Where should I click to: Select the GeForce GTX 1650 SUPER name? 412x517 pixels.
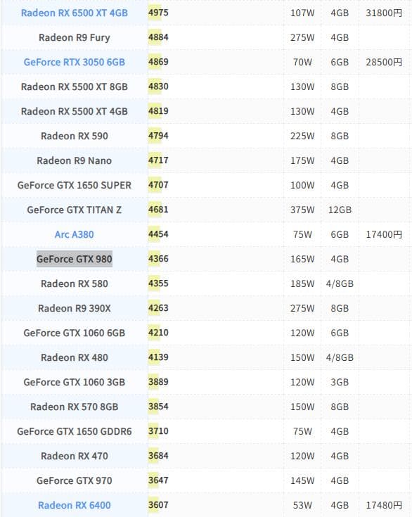coord(74,185)
